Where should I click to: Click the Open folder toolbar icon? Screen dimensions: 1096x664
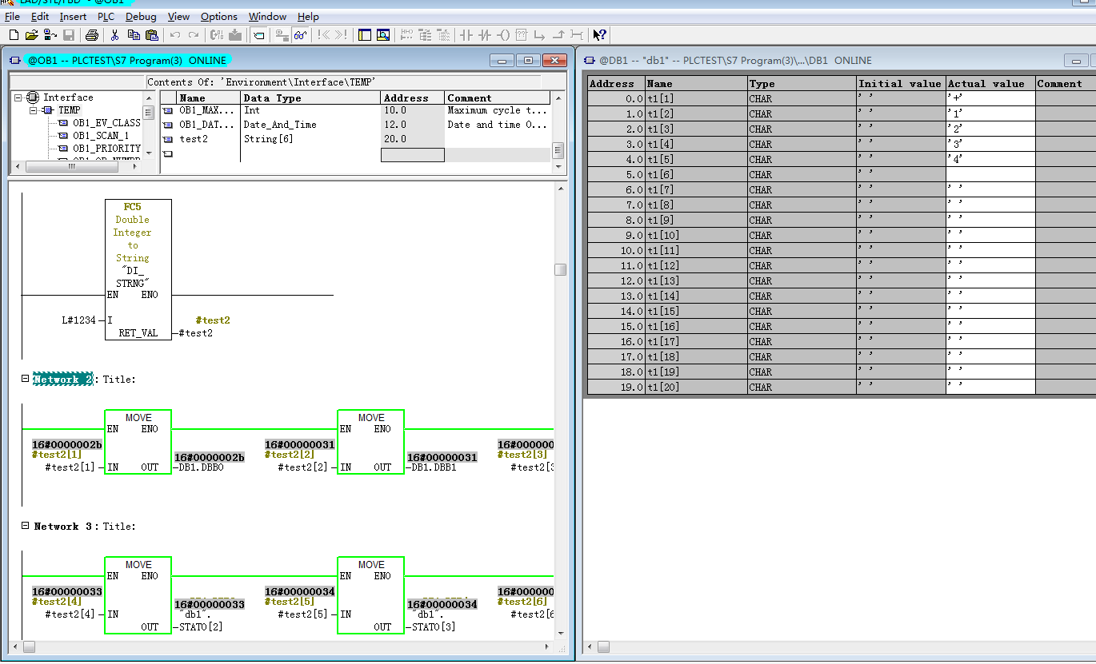32,35
